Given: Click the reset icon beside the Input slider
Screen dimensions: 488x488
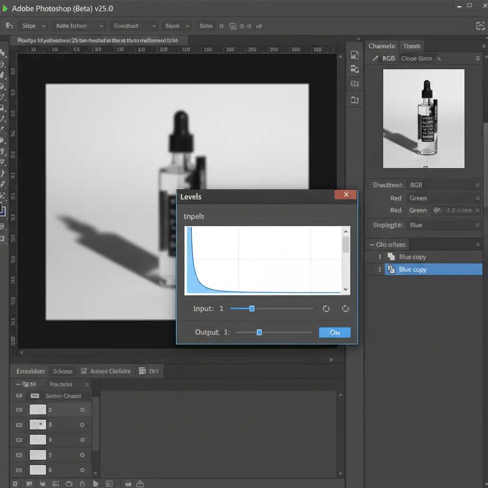Looking at the screenshot, I should (326, 308).
